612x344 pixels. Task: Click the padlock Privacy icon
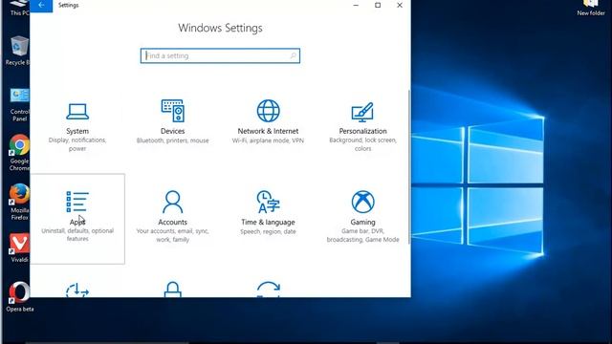click(172, 290)
